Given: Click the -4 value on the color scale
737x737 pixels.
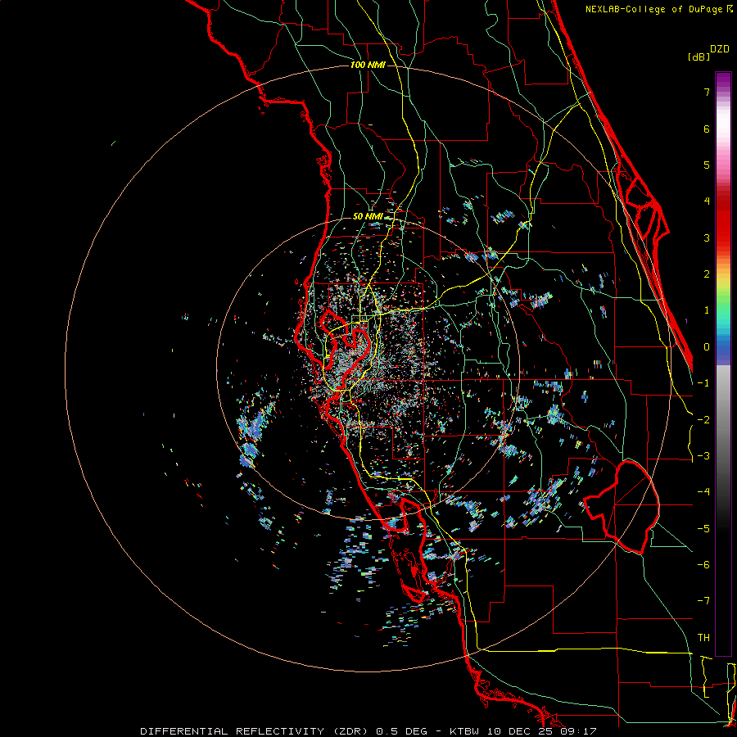Looking at the screenshot, I should coord(703,492).
